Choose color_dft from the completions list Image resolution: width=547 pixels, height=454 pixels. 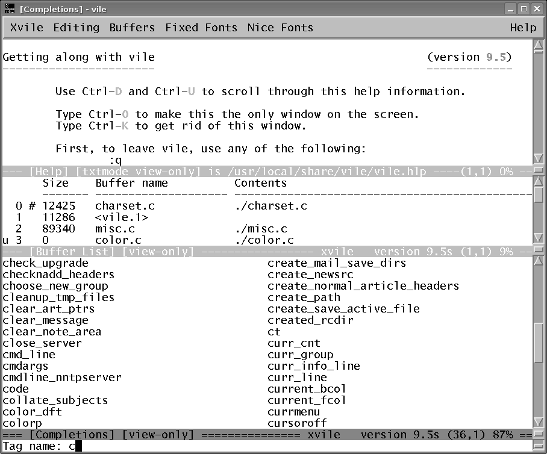[32, 412]
